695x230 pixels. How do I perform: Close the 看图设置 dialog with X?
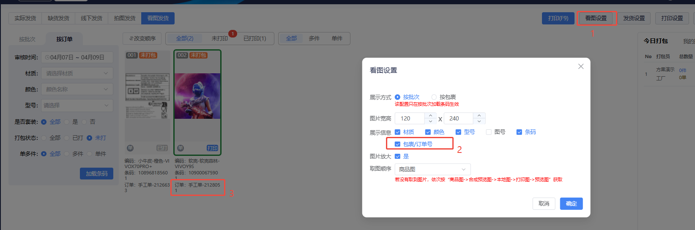[581, 67]
